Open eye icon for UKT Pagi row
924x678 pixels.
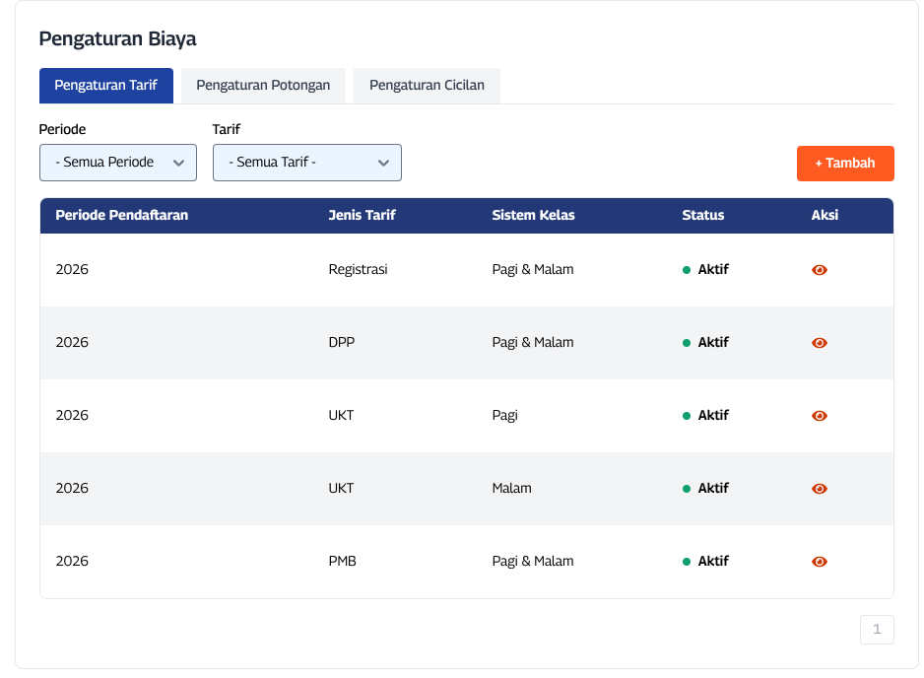tap(819, 416)
